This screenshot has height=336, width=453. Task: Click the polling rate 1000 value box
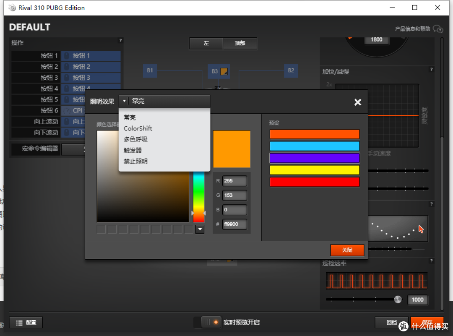[417, 300]
